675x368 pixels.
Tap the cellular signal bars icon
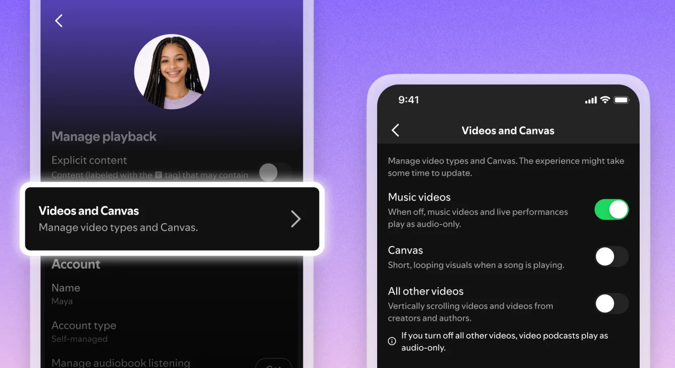tap(590, 100)
